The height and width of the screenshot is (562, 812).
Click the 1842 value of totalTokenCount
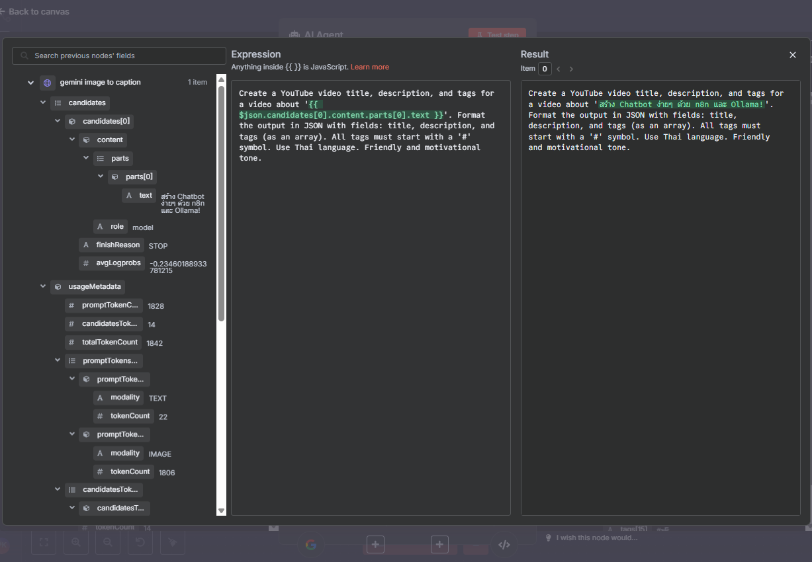click(x=154, y=343)
